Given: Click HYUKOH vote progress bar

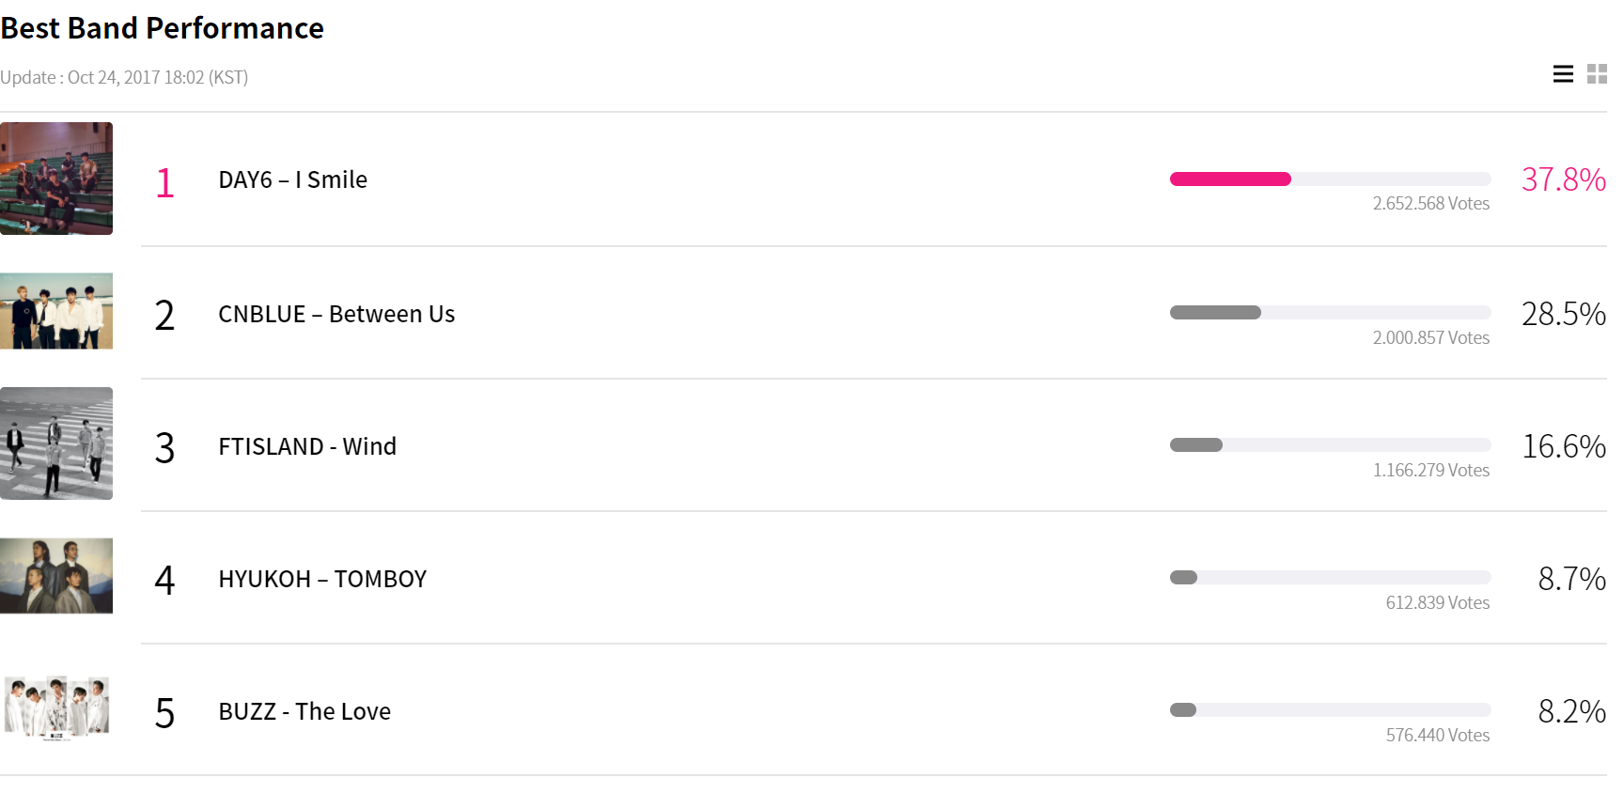Looking at the screenshot, I should (x=1329, y=578).
